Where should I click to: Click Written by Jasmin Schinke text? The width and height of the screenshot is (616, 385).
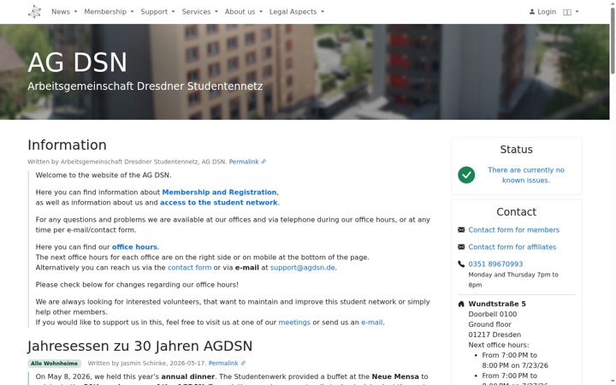point(146,363)
